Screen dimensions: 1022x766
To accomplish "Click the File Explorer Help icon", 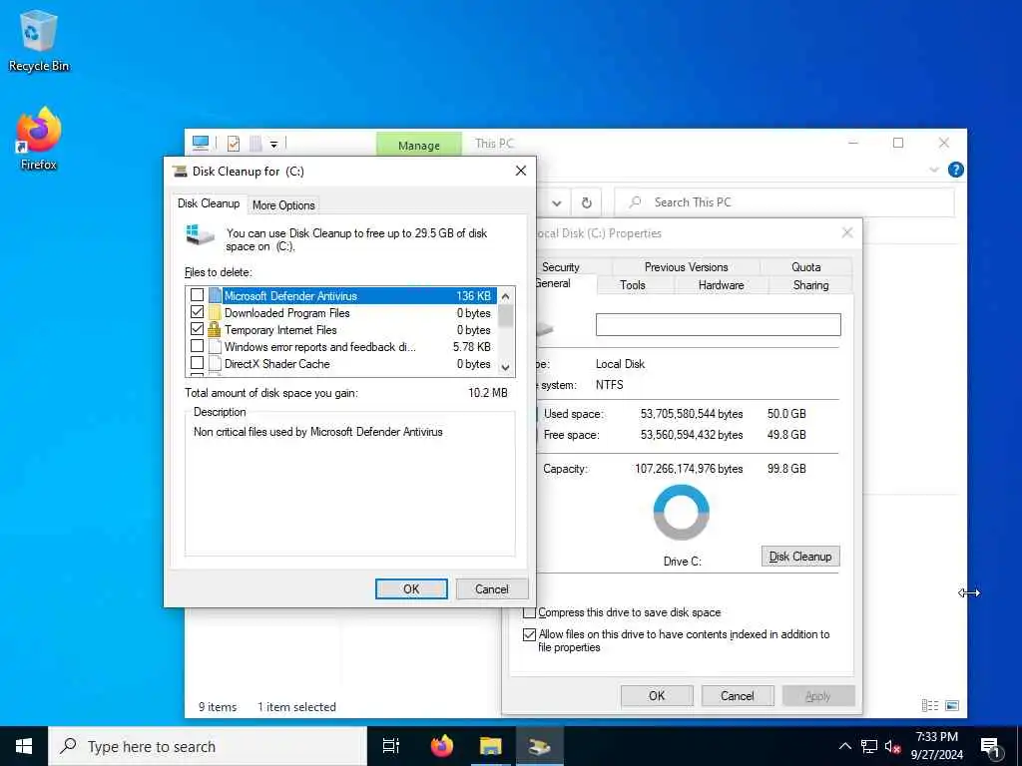I will click(955, 170).
